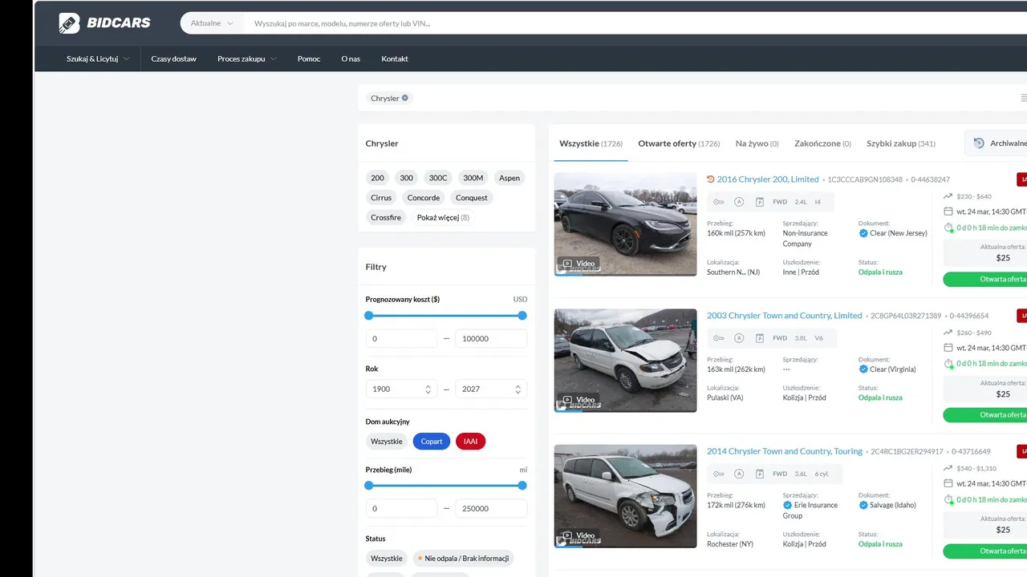Open the Czasy dostaw page
Image resolution: width=1027 pixels, height=577 pixels.
tap(174, 59)
